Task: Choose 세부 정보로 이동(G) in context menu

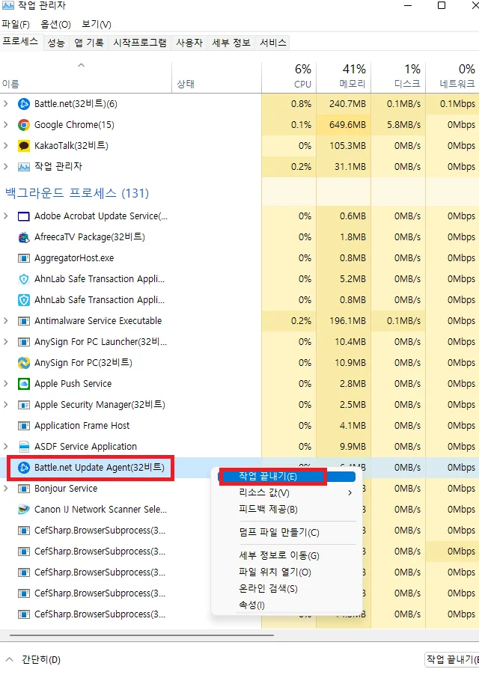Action: pos(287,556)
